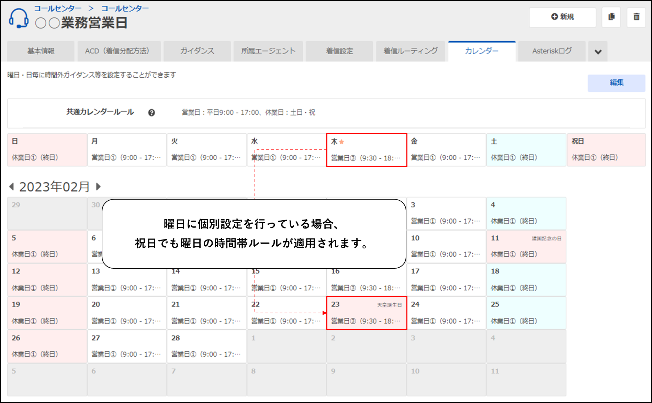The height and width of the screenshot is (403, 652).
Task: Select the ガイダンス tab
Action: [x=197, y=51]
